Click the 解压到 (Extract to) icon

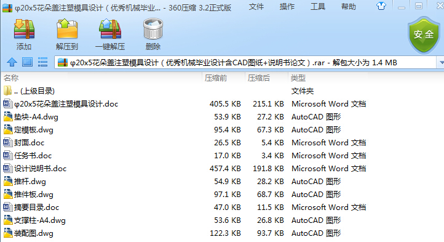pos(67,29)
